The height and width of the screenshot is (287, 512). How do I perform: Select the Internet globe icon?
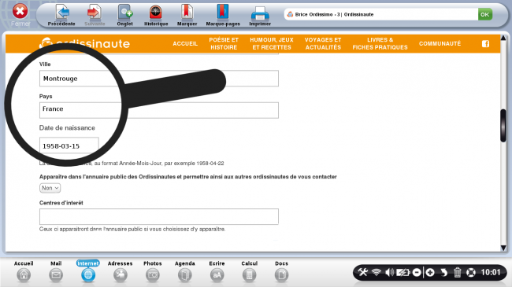[x=88, y=275]
